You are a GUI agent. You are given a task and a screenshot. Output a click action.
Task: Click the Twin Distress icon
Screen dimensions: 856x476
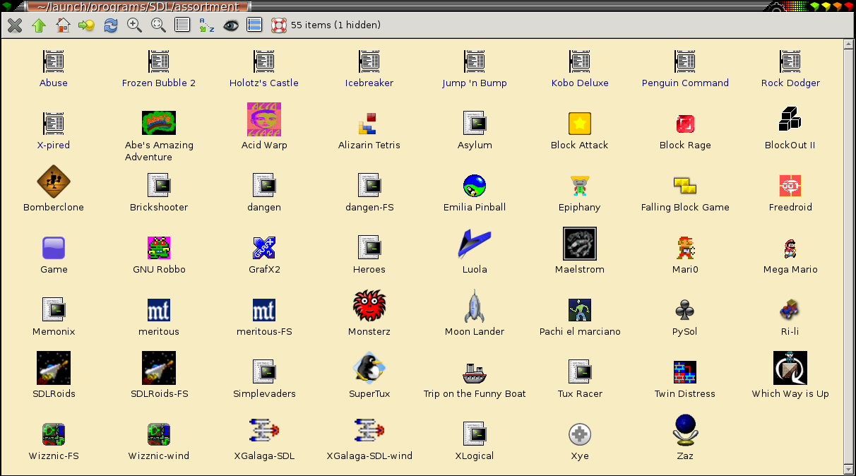(x=685, y=372)
